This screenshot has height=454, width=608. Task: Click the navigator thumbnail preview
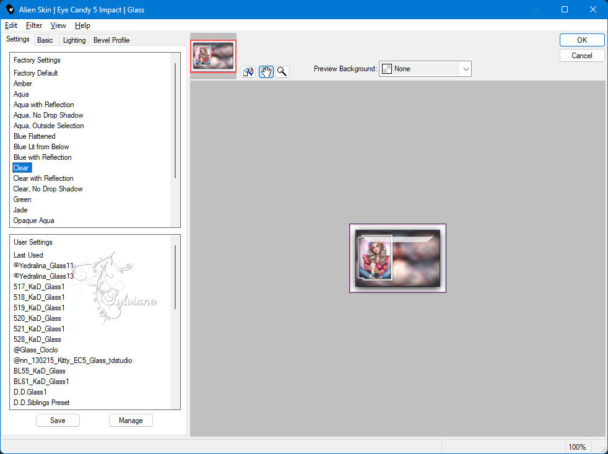(213, 56)
